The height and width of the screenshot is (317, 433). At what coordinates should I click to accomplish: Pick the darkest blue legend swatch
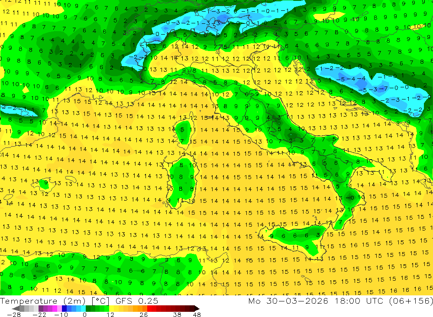65,308
